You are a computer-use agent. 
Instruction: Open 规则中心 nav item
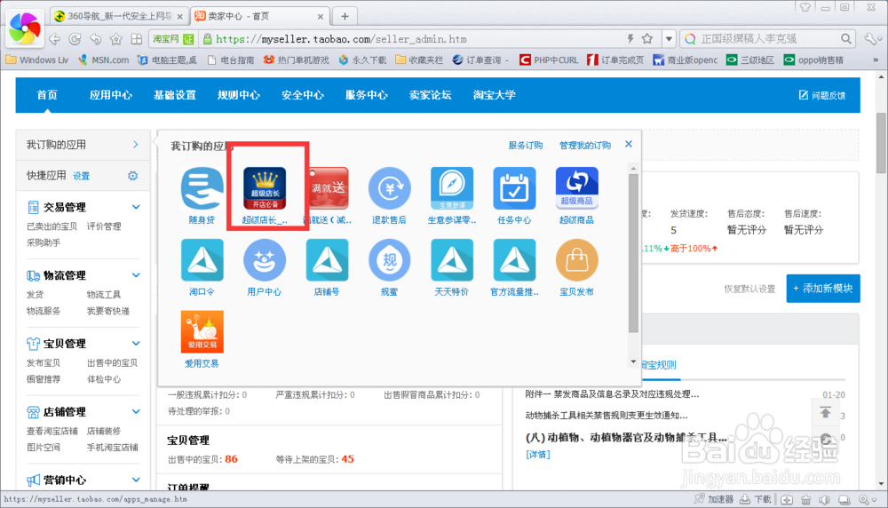(239, 94)
